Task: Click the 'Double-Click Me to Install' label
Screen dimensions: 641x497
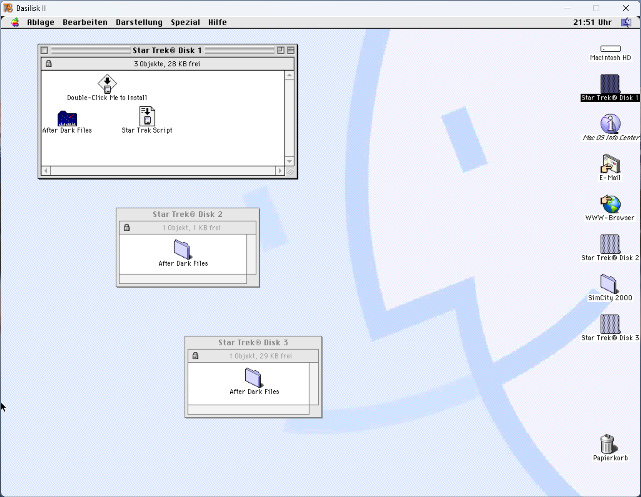Action: pos(107,98)
